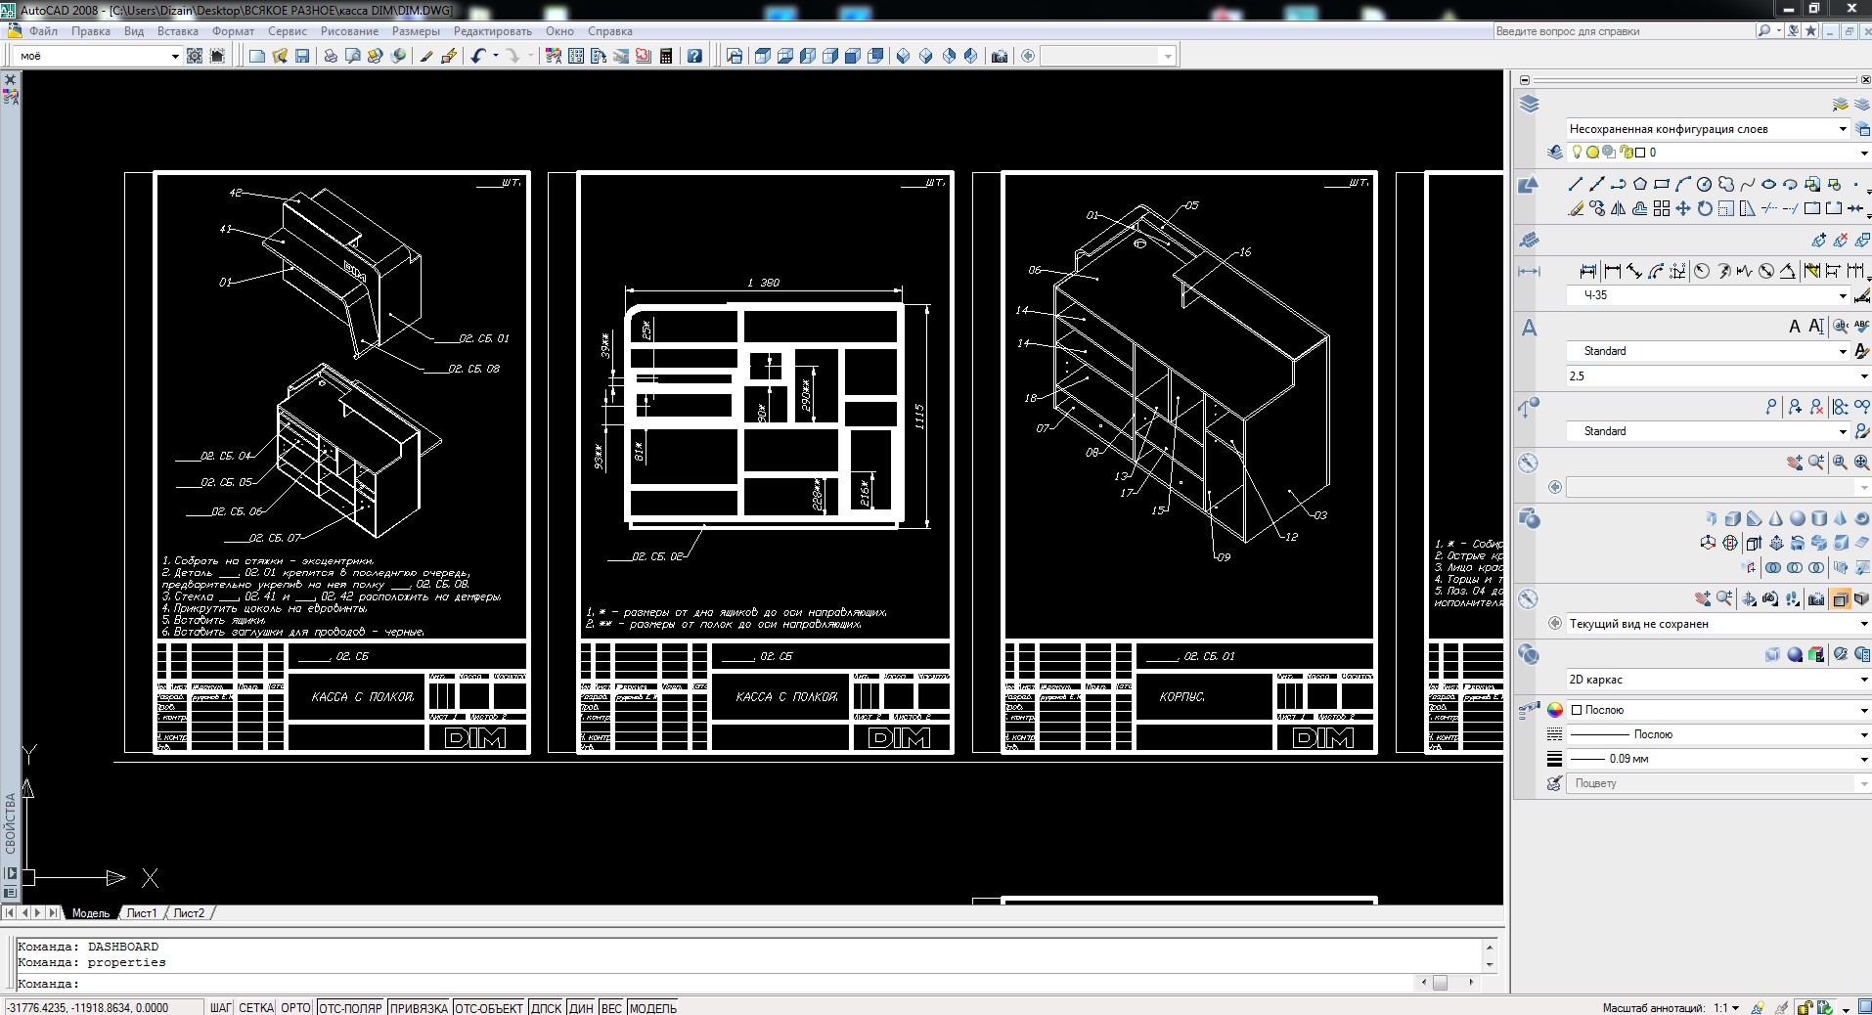The height and width of the screenshot is (1015, 1872).
Task: Click the Save icon in the standard toolbar
Action: pos(302,56)
